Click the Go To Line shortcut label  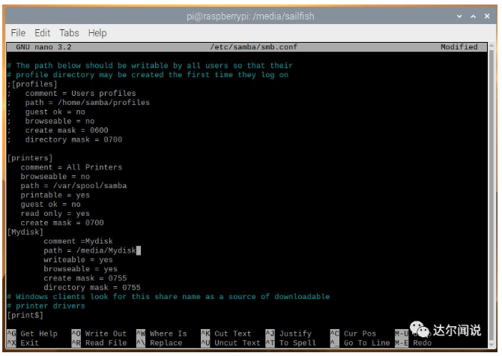coord(366,343)
